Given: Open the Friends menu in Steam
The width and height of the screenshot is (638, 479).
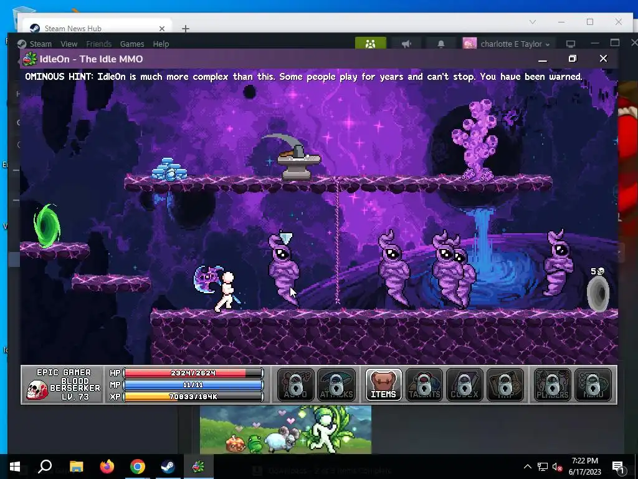Looking at the screenshot, I should coord(98,44).
